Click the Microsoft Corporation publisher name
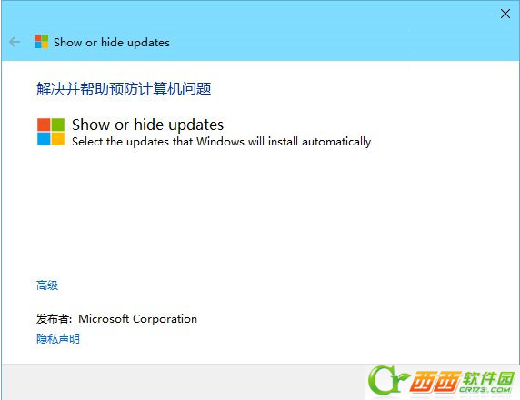 pyautogui.click(x=137, y=319)
